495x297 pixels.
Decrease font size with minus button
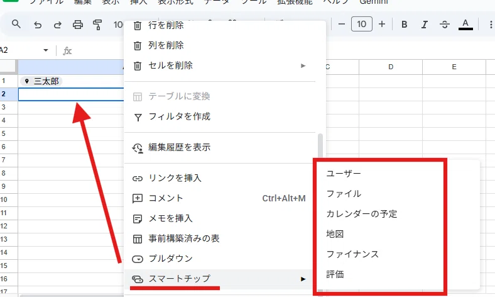(x=341, y=24)
